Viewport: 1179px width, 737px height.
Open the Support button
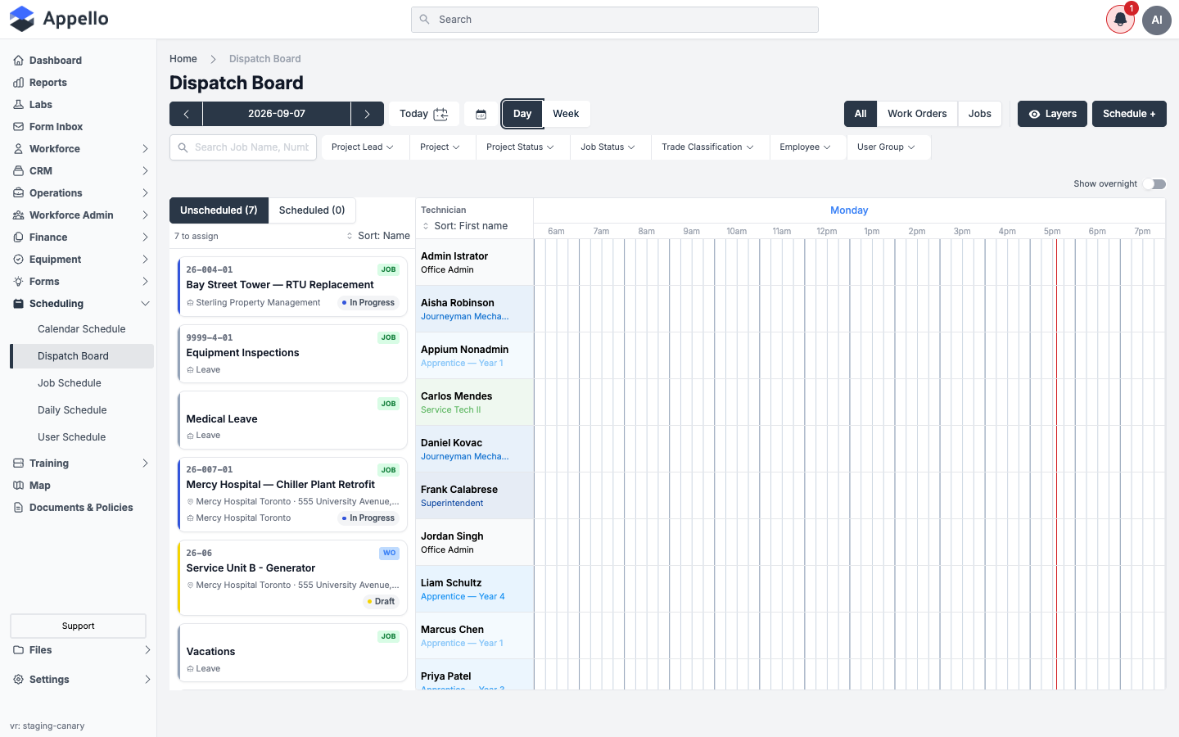78,626
